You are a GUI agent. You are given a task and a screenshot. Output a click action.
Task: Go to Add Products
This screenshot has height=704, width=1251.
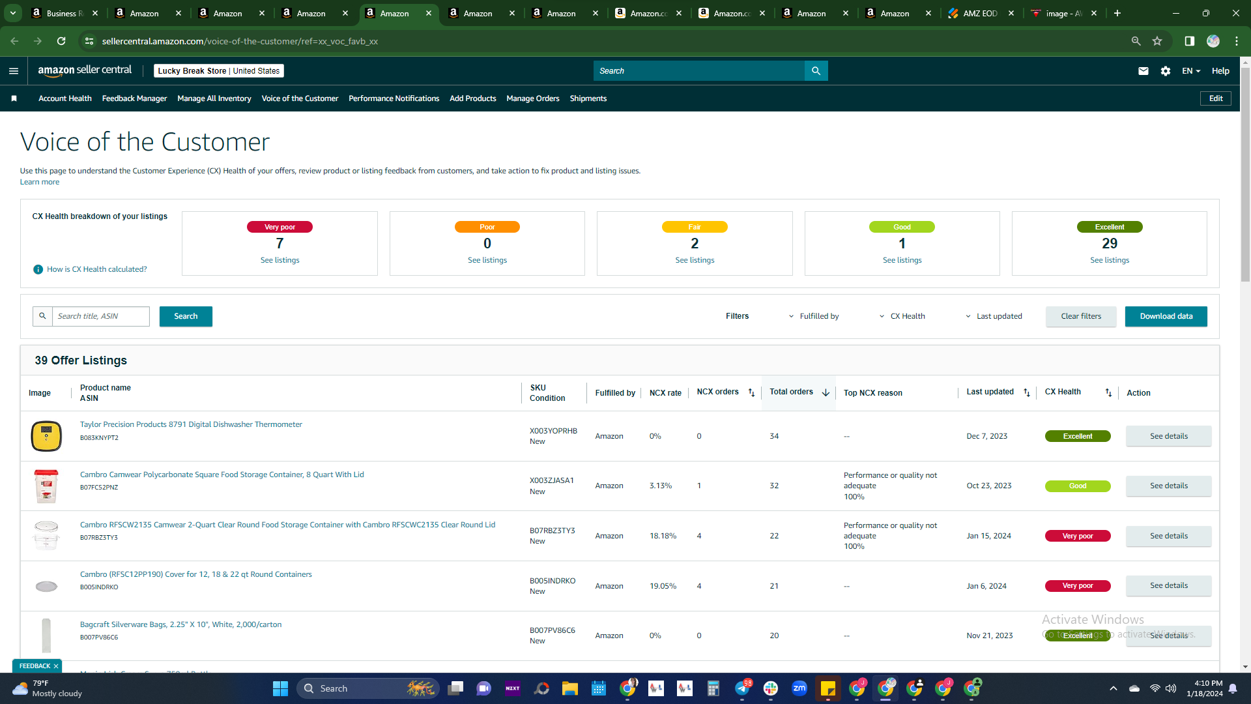(x=472, y=98)
